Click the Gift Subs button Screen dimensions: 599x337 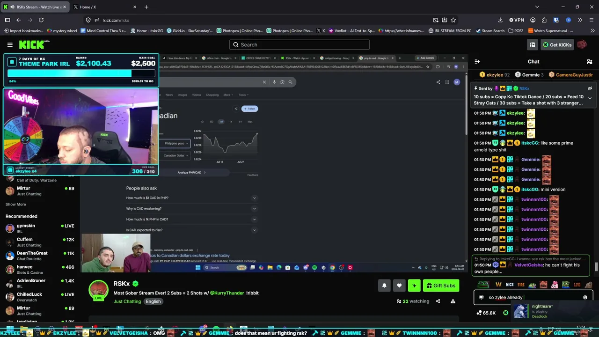[x=441, y=286]
